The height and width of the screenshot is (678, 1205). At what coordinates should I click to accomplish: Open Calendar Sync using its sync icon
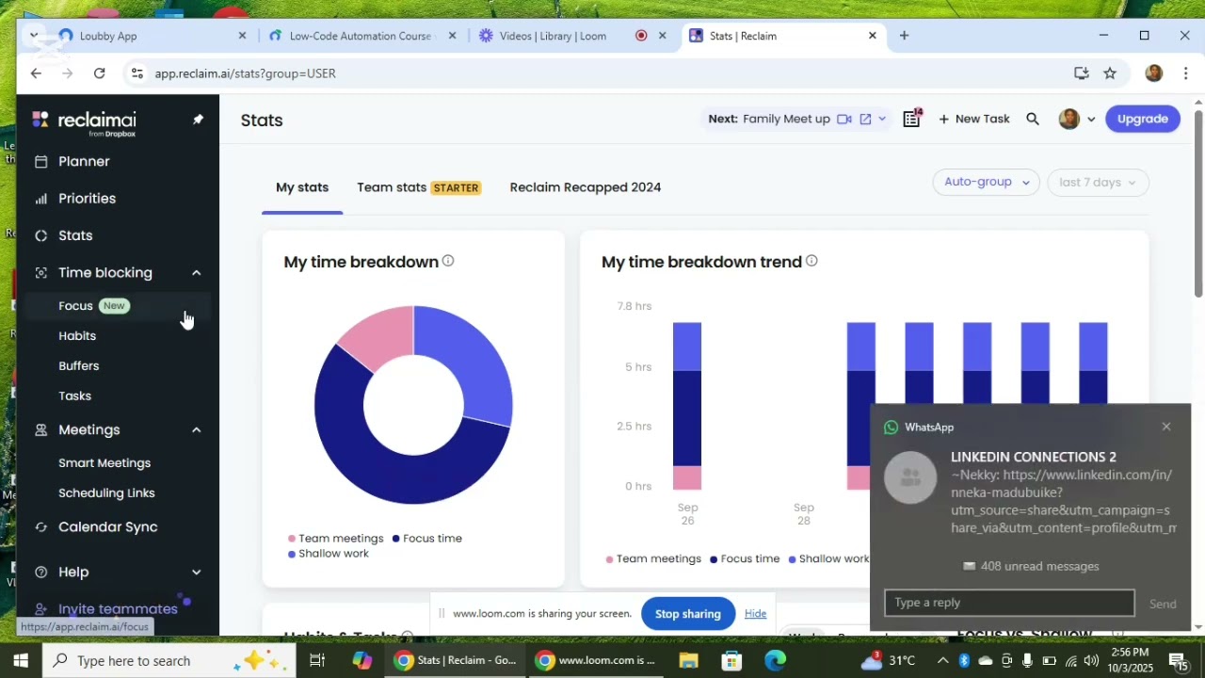click(x=40, y=527)
